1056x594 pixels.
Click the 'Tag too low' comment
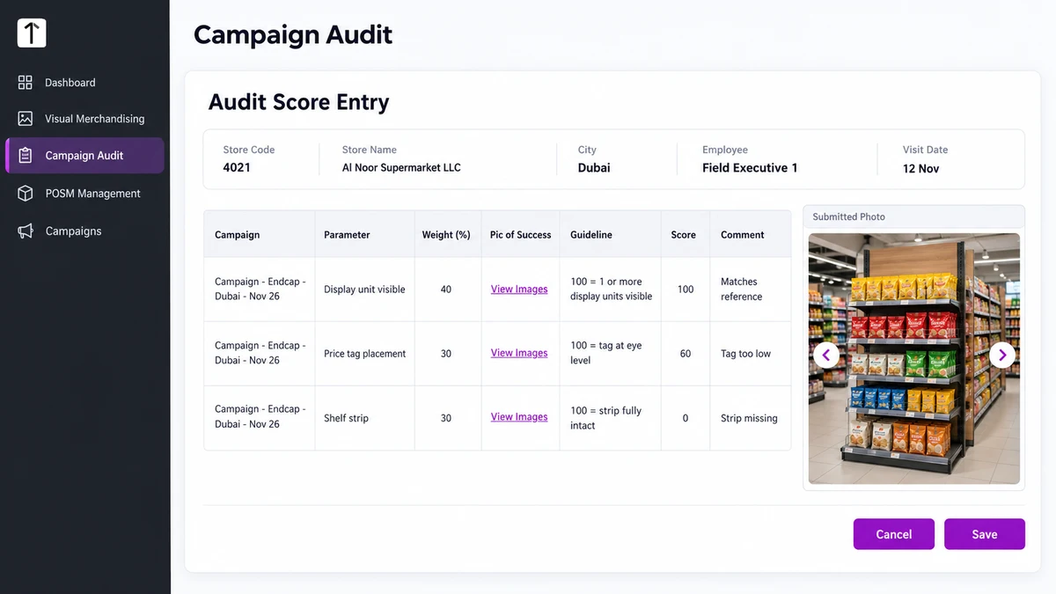pos(745,354)
